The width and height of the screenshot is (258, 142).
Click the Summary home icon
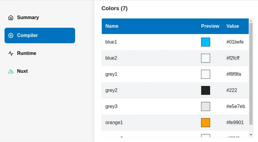click(x=11, y=17)
